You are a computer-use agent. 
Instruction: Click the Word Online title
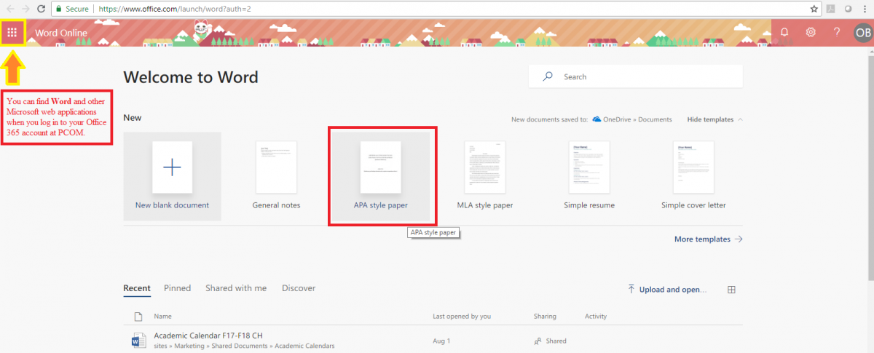[61, 33]
